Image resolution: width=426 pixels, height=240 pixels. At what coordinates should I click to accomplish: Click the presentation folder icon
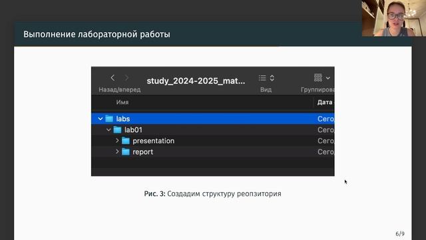coord(126,141)
